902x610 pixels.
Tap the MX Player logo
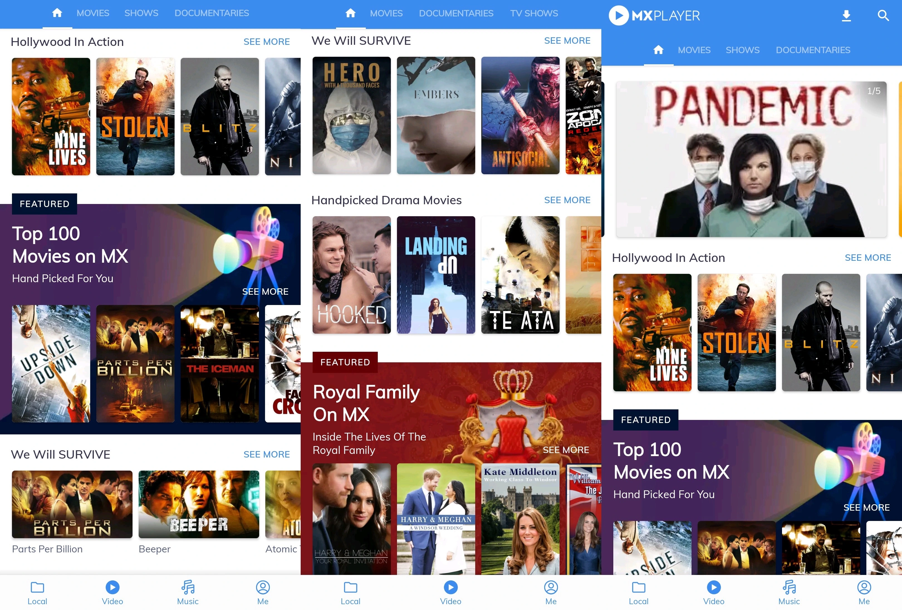pos(655,16)
